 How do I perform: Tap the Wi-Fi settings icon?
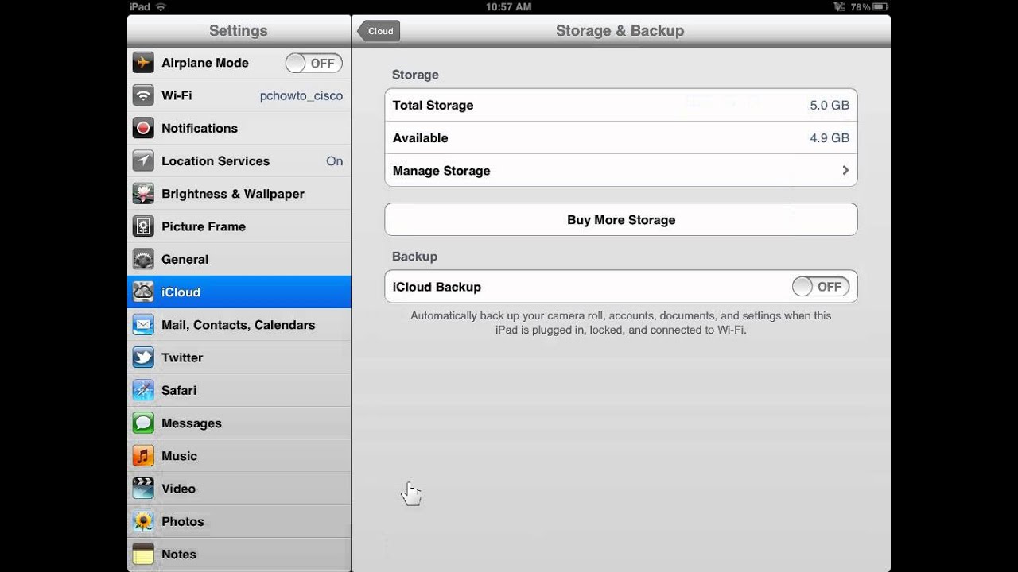143,95
